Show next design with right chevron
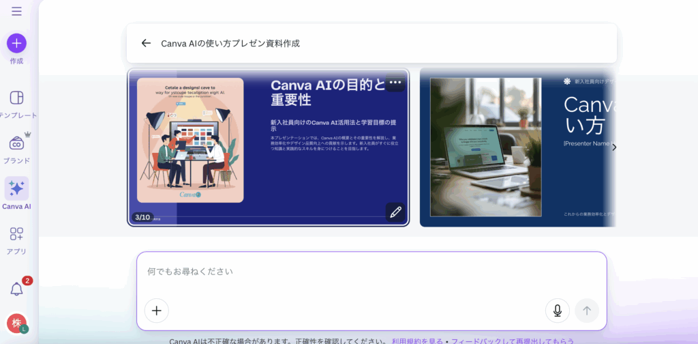 click(x=613, y=147)
